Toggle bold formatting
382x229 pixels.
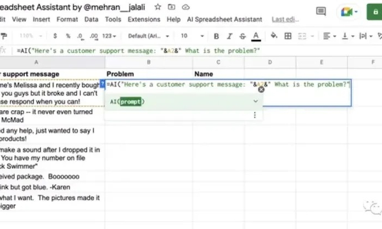[x=216, y=36]
